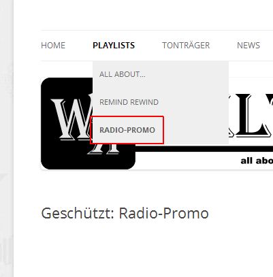The image size is (273, 277).
Task: Go to the TONTRÄGER menu entry
Action: [x=186, y=46]
